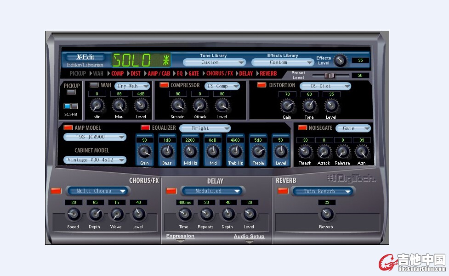This screenshot has width=449, height=276.
Task: Turn off the Chorus/FX effect
Action: point(56,191)
